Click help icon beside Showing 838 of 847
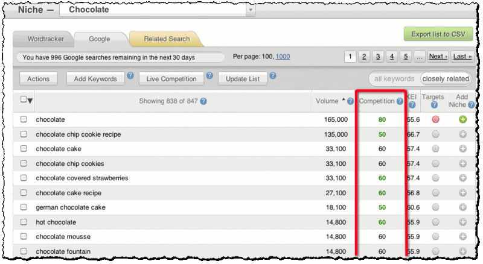This screenshot has width=483, height=264. pos(203,101)
